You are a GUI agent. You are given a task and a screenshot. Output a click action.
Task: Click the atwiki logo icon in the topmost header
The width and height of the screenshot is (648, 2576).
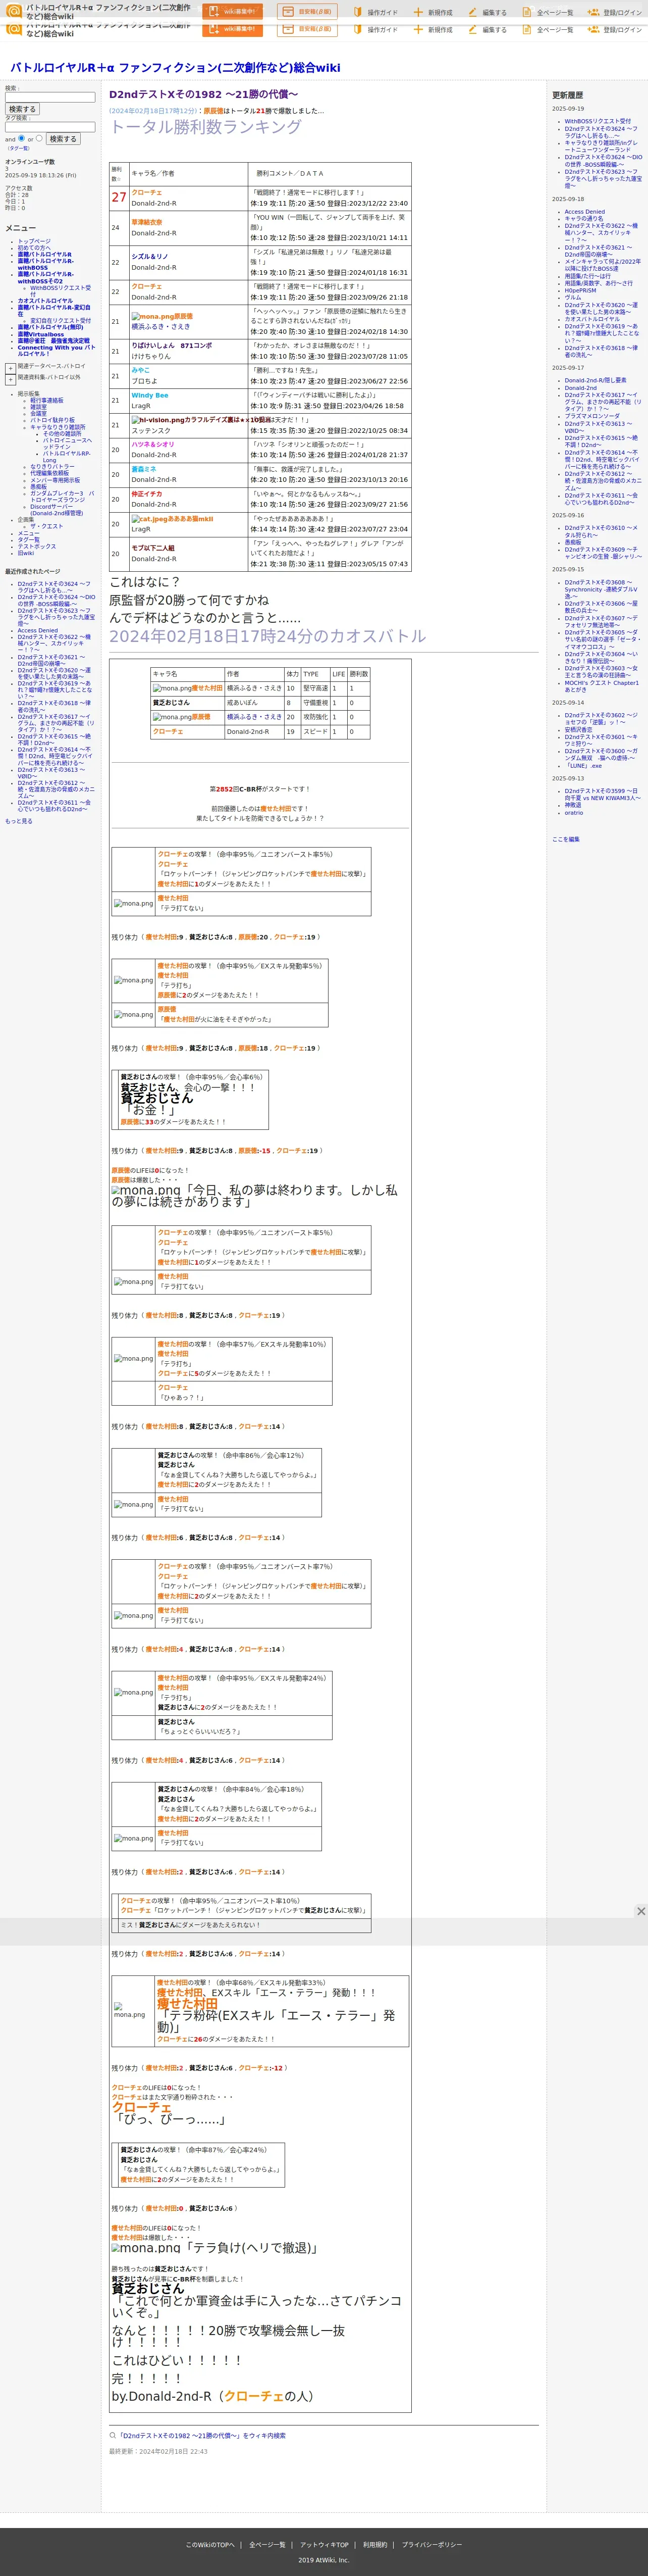(13, 11)
